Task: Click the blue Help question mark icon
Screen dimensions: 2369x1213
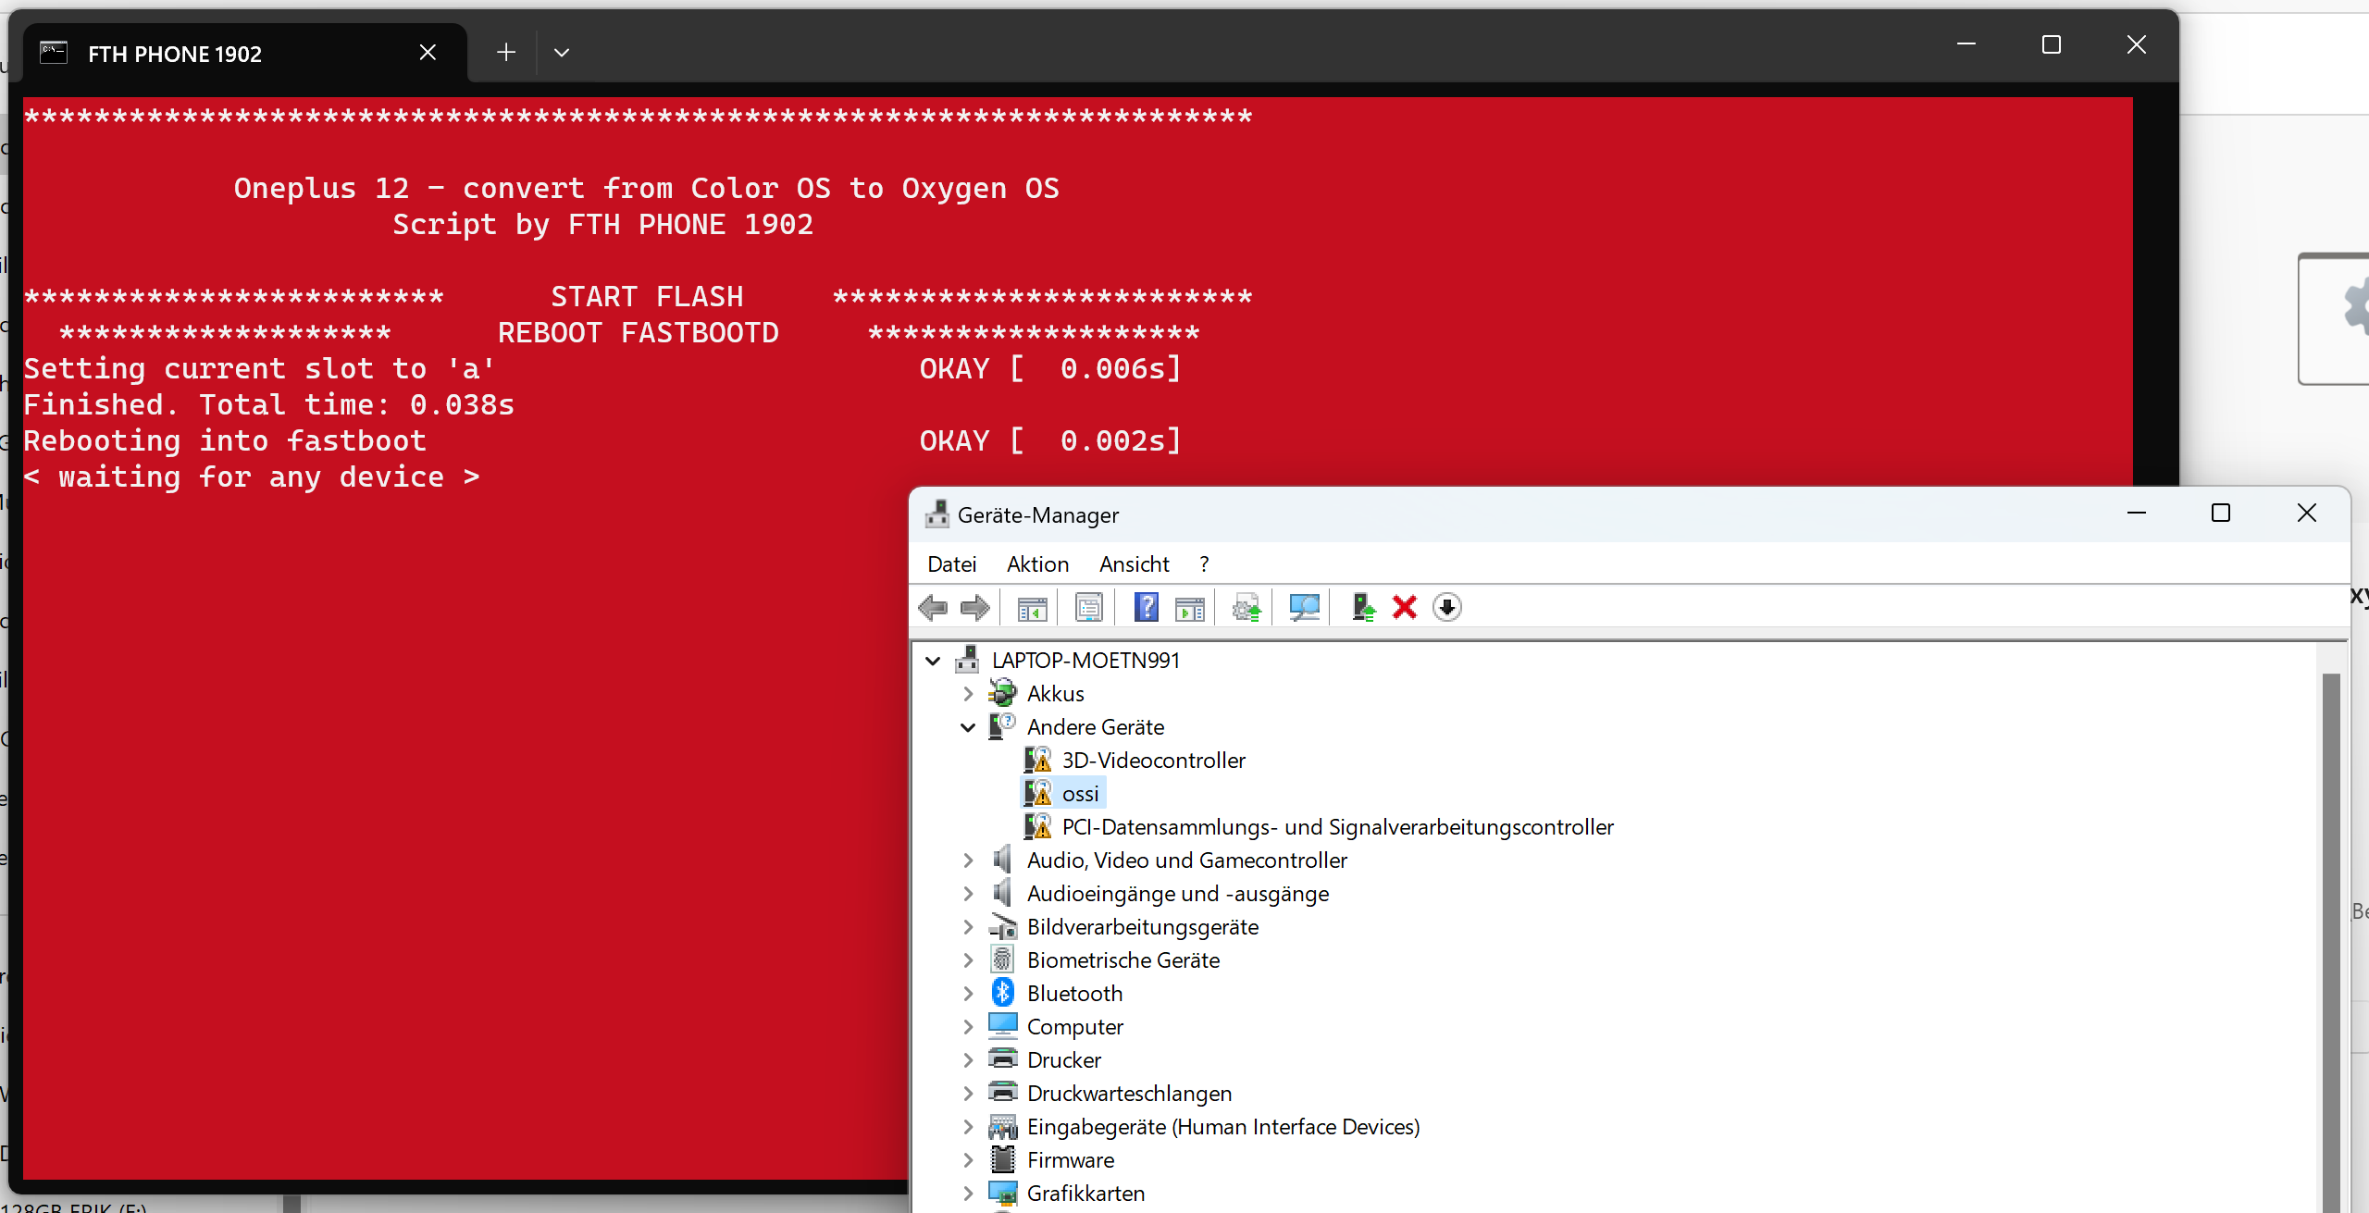Action: [x=1147, y=607]
